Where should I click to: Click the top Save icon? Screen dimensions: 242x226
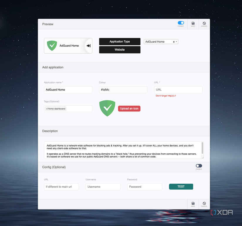pyautogui.click(x=193, y=23)
